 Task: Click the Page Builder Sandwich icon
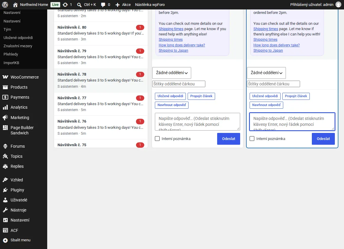pos(5,128)
